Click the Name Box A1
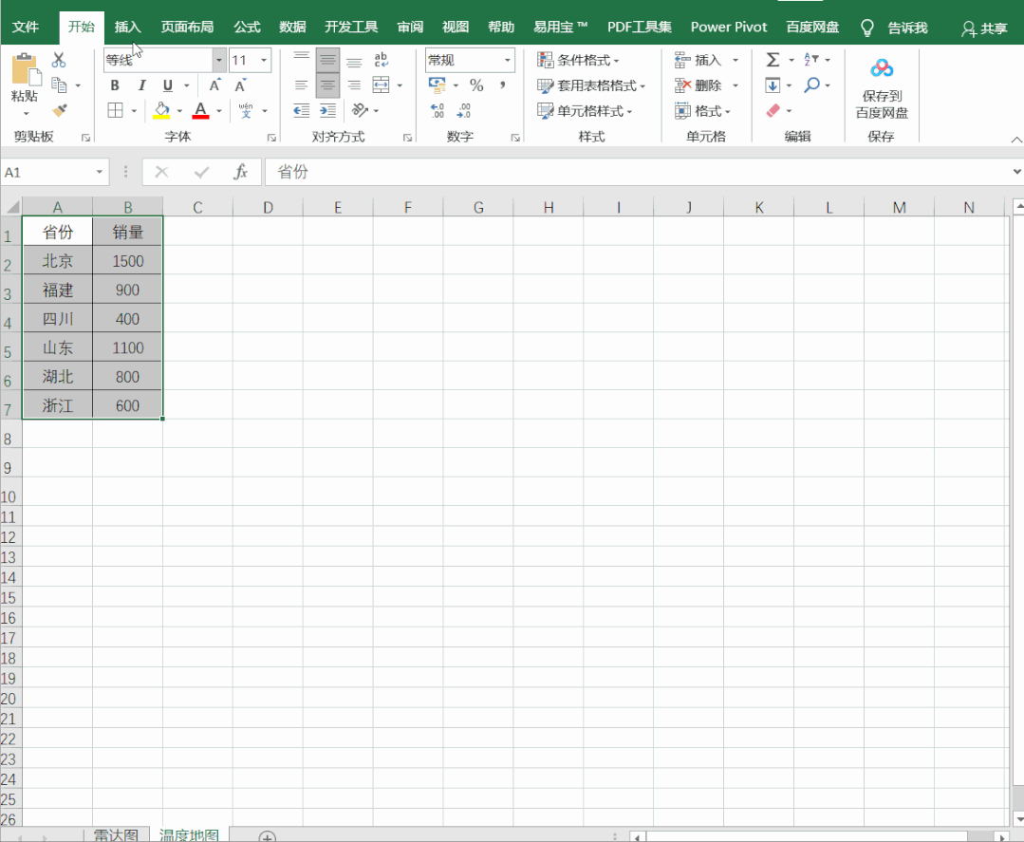This screenshot has height=842, width=1024. (x=53, y=172)
